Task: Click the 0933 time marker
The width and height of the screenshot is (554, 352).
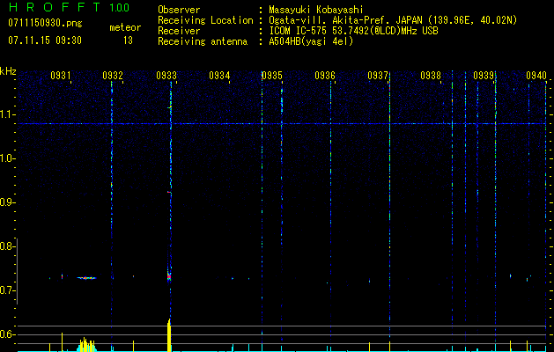Action: point(166,76)
